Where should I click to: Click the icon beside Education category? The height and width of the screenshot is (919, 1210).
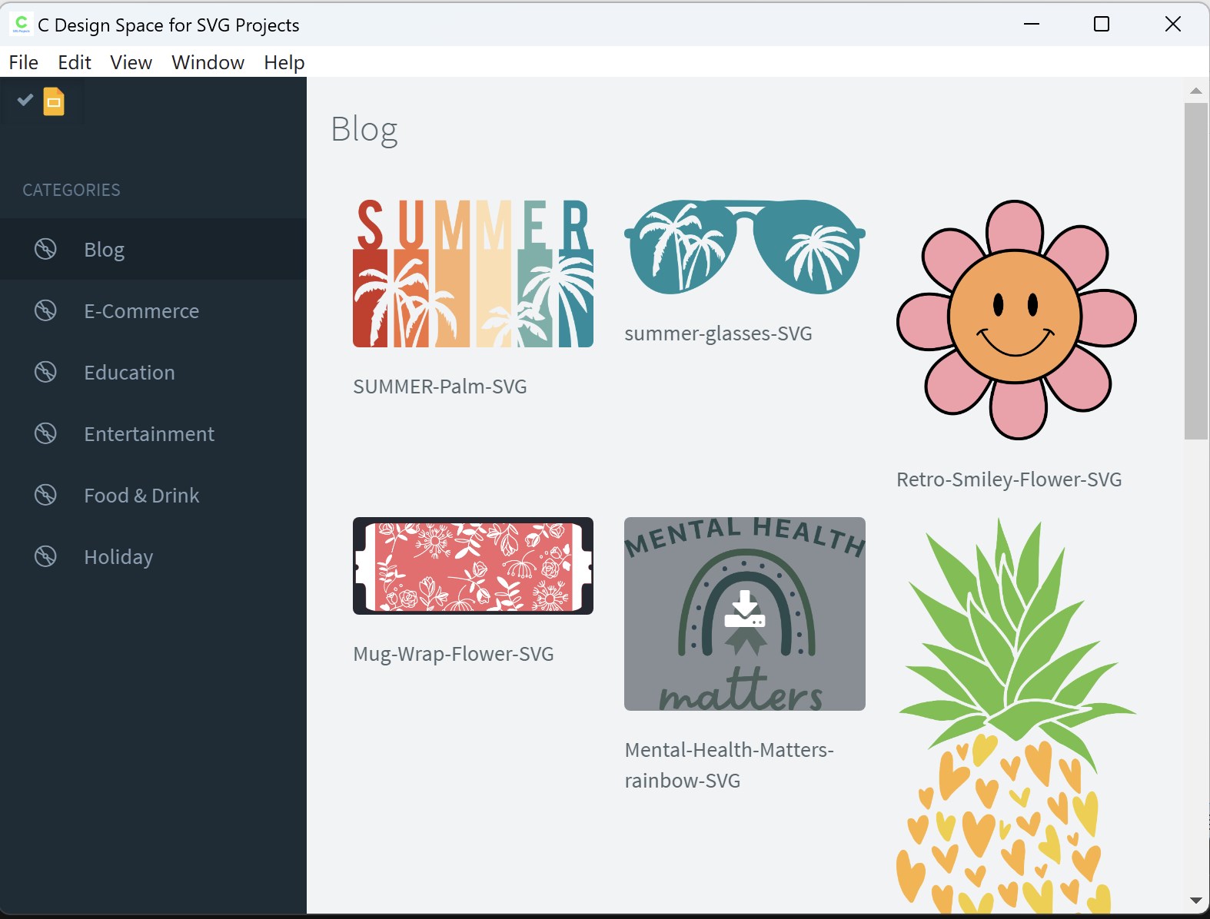point(45,372)
